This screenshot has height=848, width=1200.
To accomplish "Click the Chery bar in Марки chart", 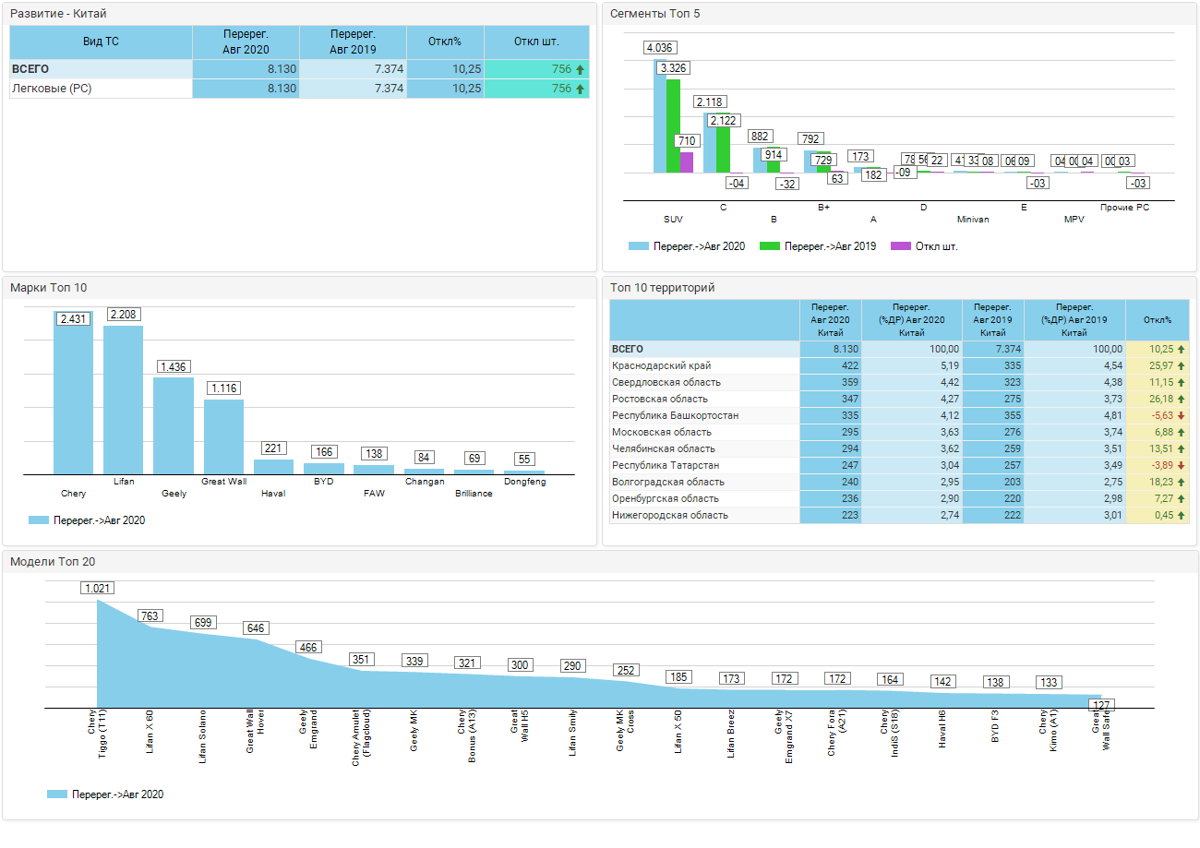I will point(73,393).
